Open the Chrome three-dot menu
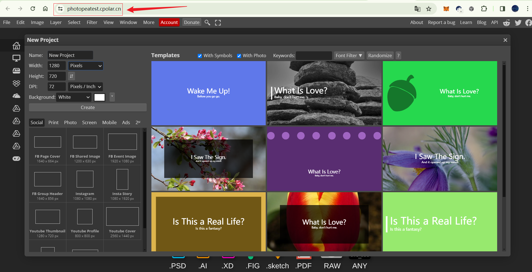Image resolution: width=532 pixels, height=272 pixels. coord(527,9)
